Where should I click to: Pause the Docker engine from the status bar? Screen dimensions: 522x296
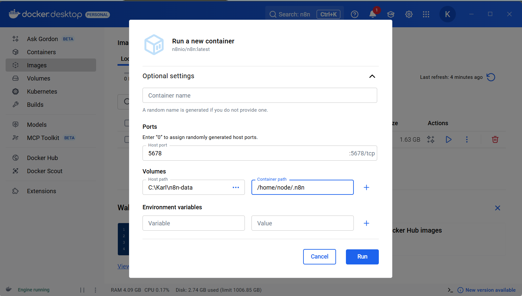82,290
